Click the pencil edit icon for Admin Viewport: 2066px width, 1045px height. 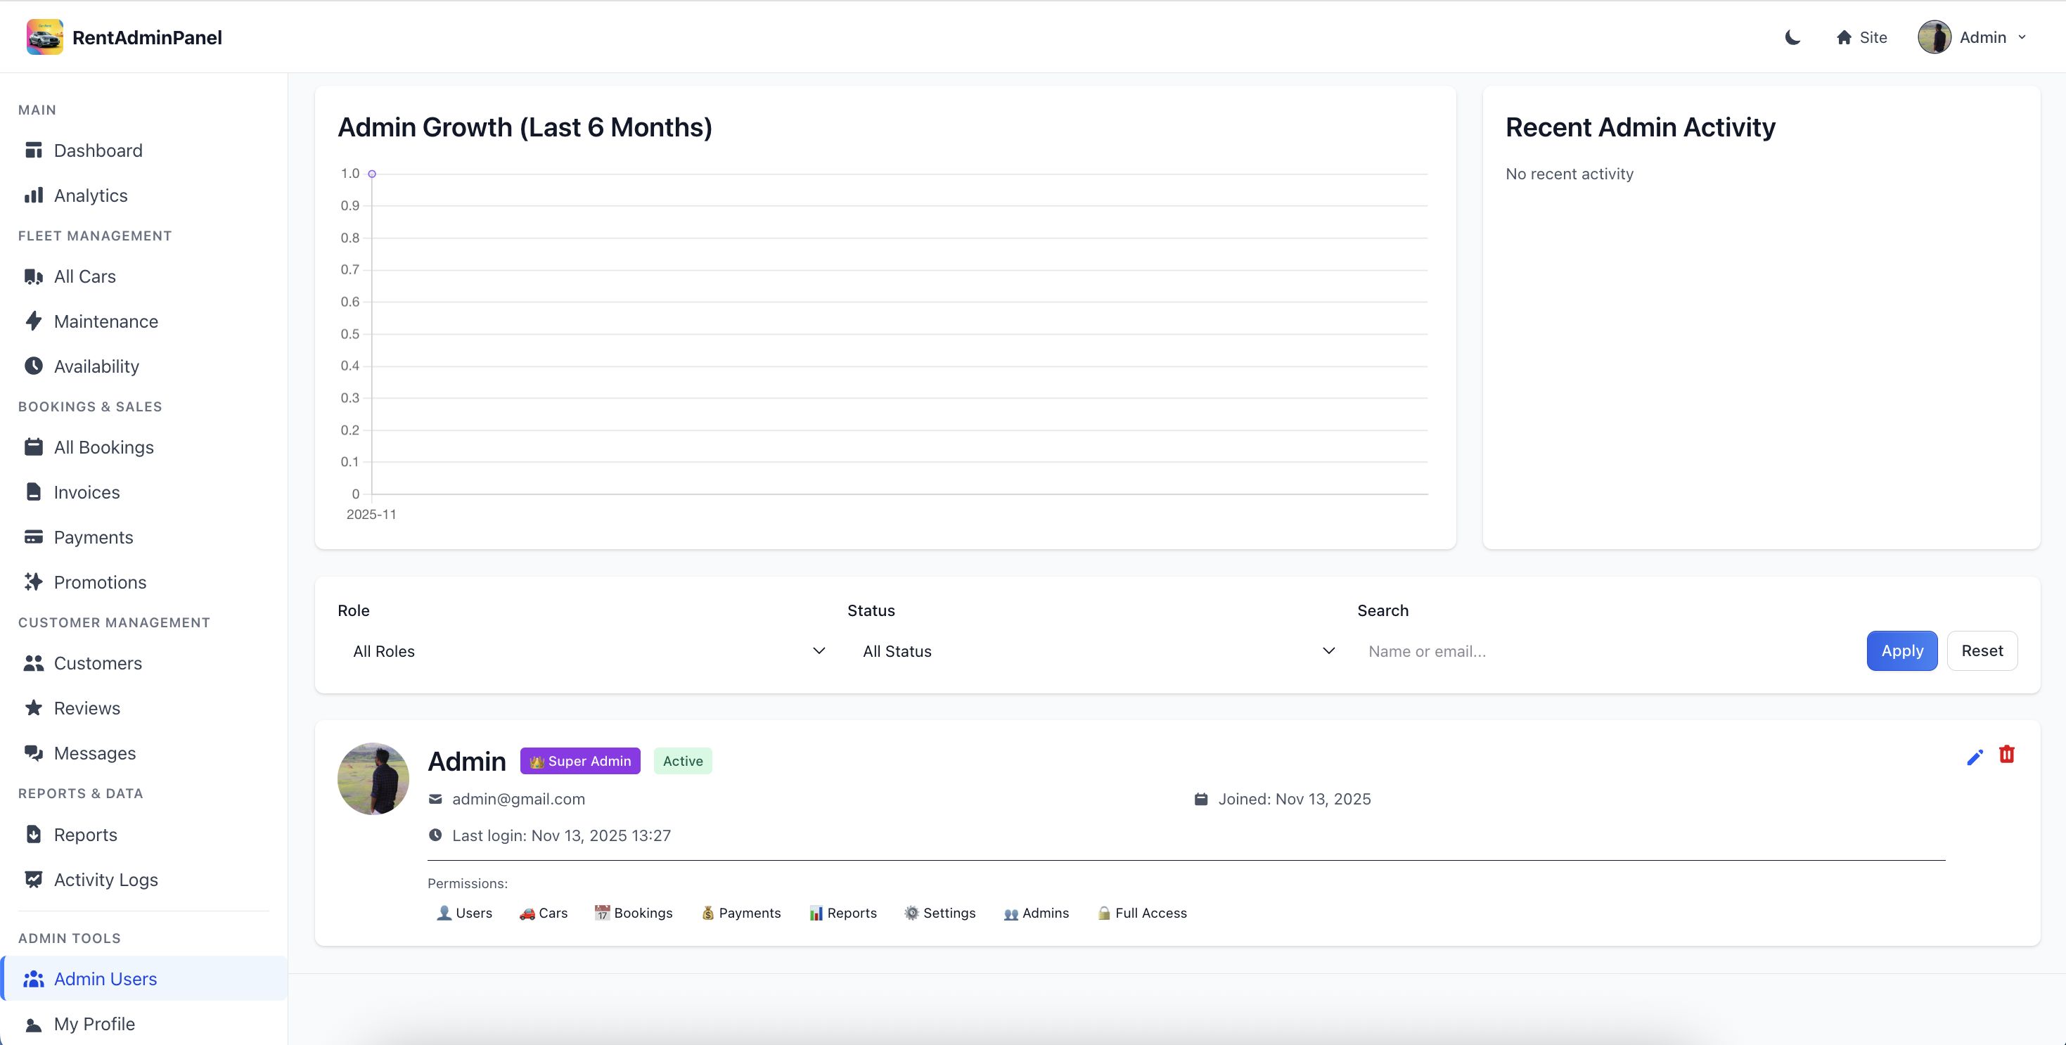(1975, 757)
